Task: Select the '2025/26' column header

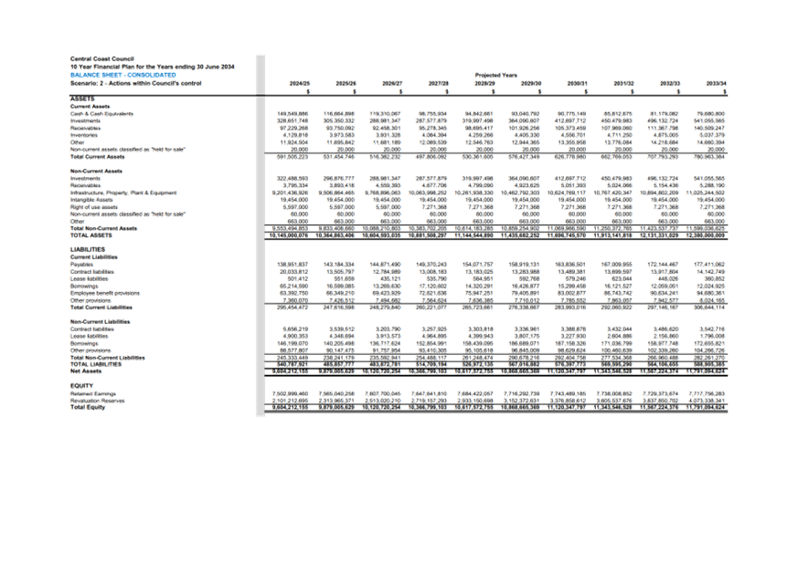Action: point(346,83)
